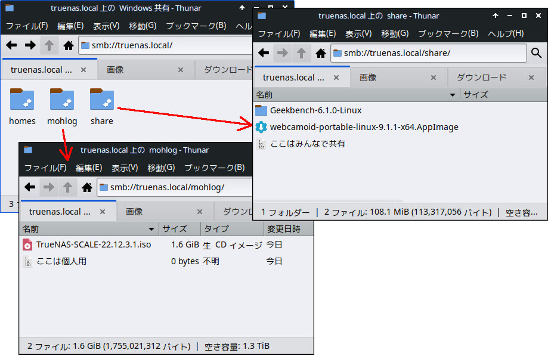Click the smb://truenas.local/mohlog/ address field

tap(174, 187)
